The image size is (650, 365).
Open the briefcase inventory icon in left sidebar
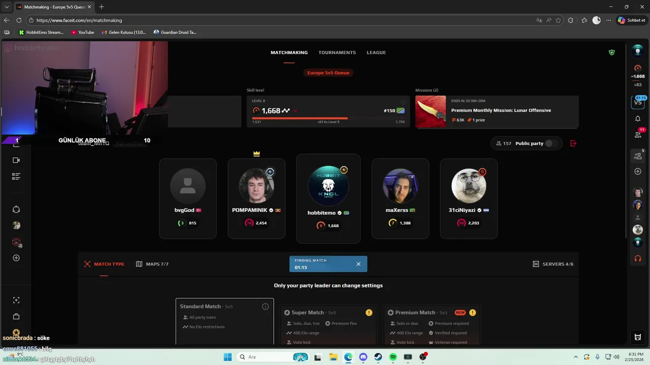click(16, 316)
